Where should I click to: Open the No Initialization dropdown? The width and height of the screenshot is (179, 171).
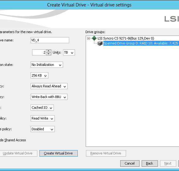coord(47,65)
